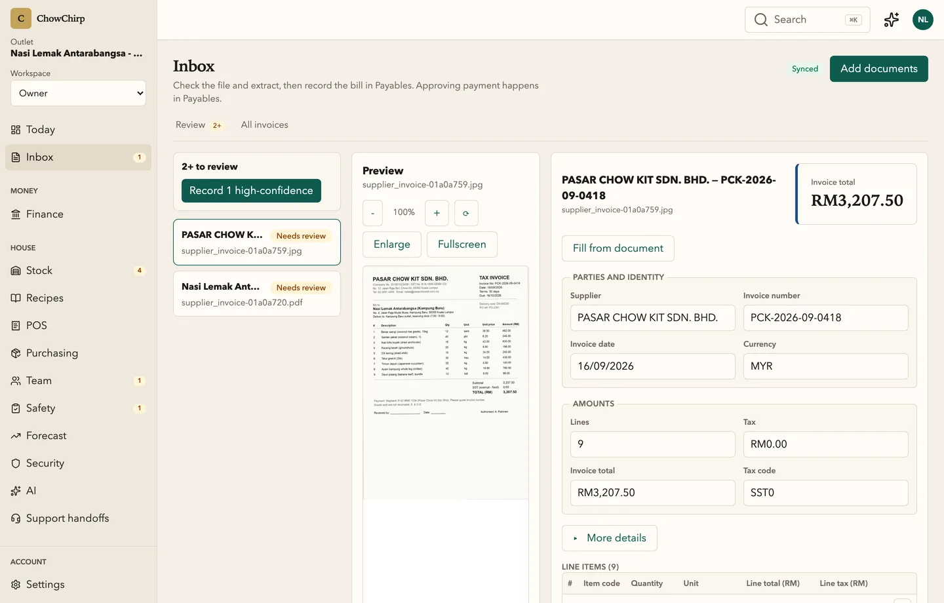944x603 pixels.
Task: Select Inbox in the sidebar
Action: [x=78, y=157]
